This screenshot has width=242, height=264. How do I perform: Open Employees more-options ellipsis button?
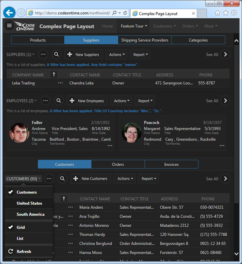coord(45,101)
